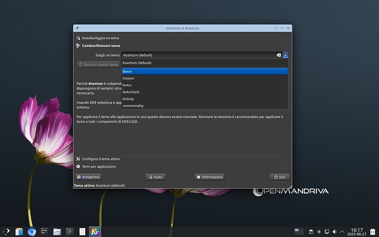This screenshot has height=237, width=379.
Task: Open the display/network tray icon
Action: tap(327, 232)
